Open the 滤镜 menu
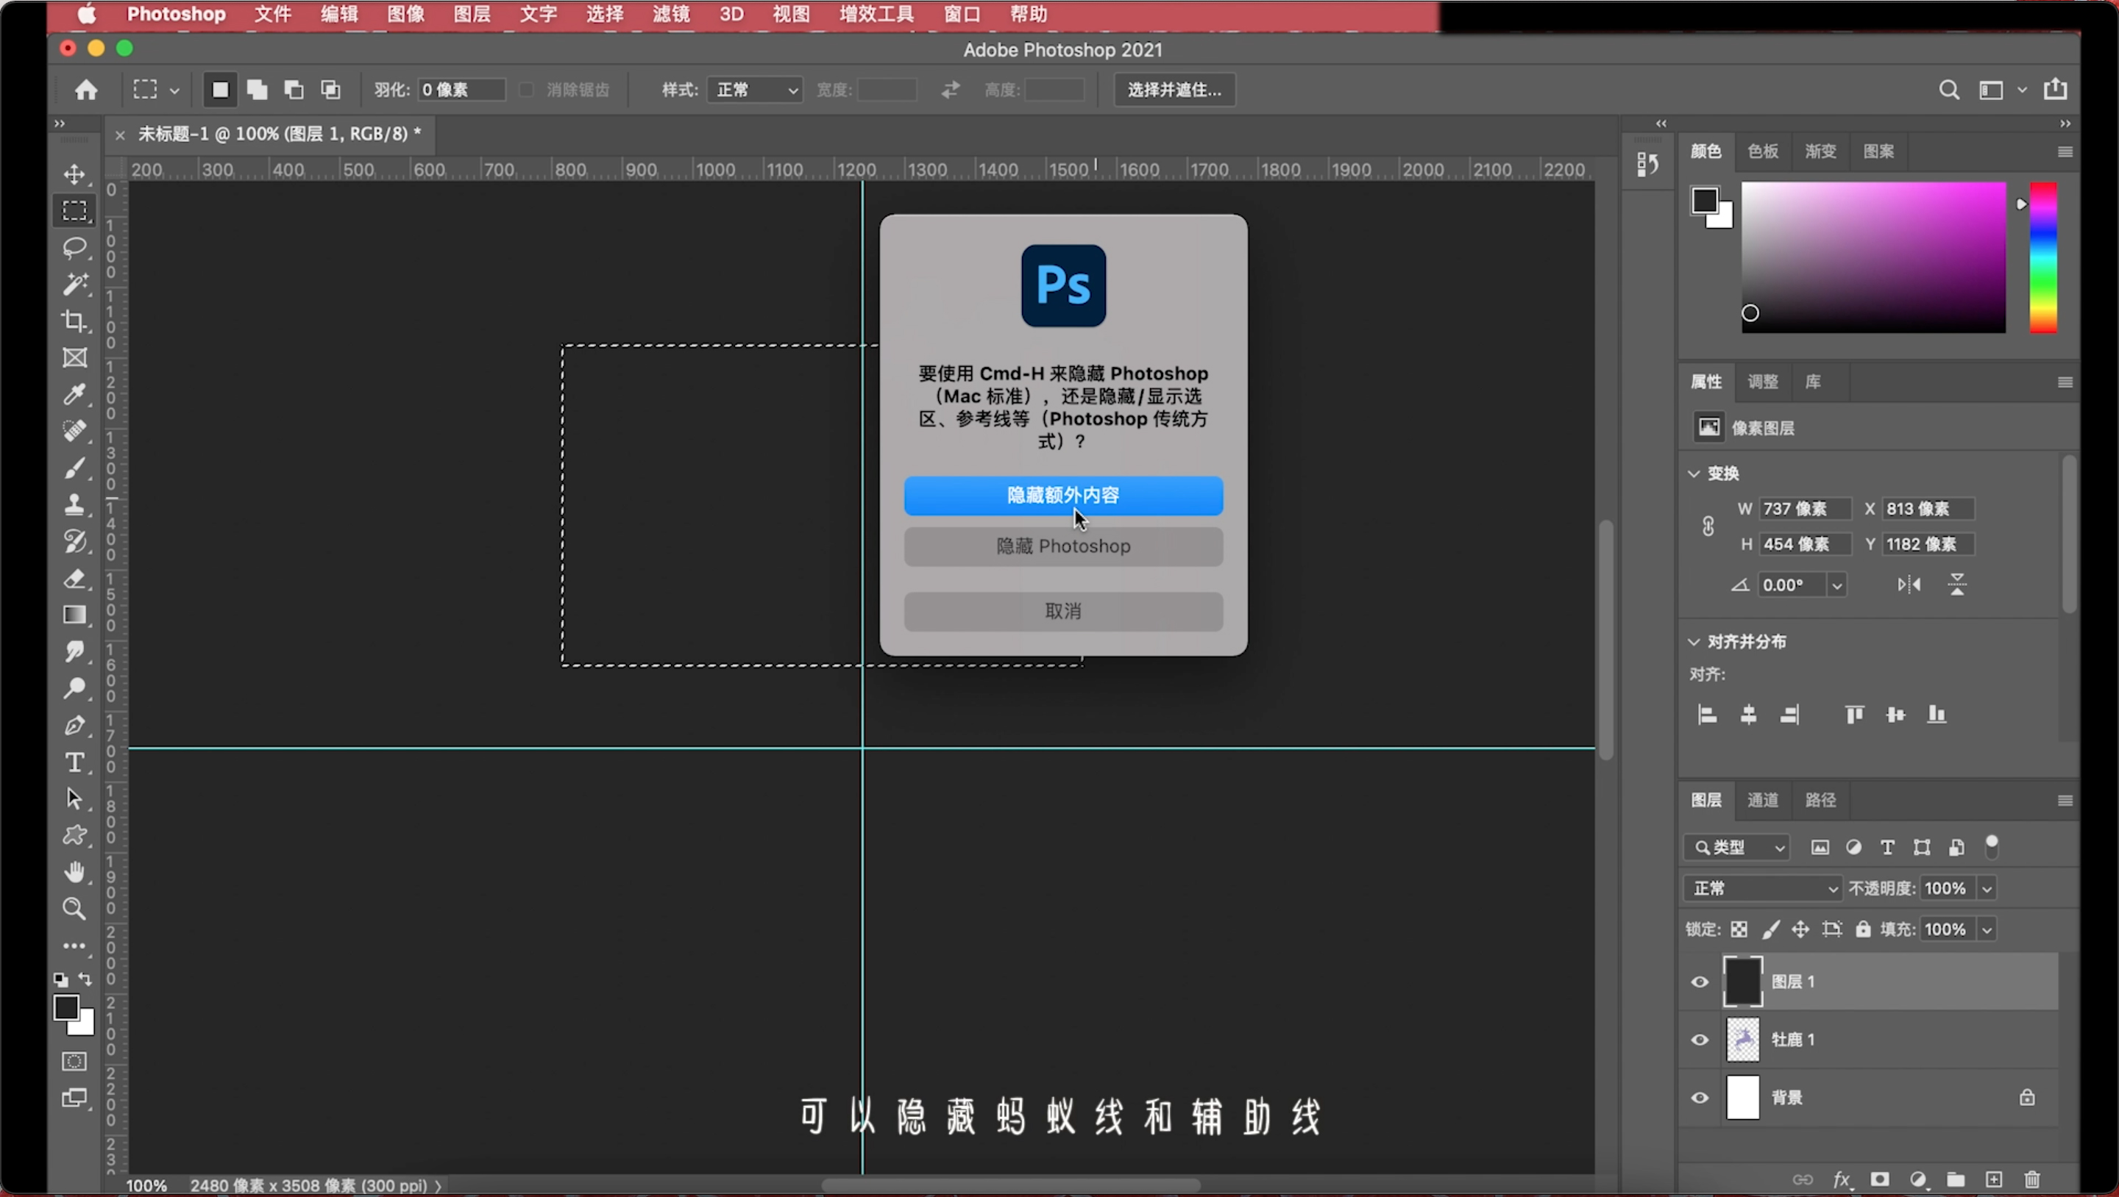This screenshot has width=2119, height=1197. pos(671,14)
